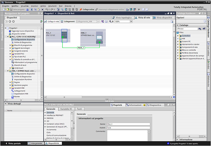This screenshot has width=211, height=146.
Task: Click the Collega online button
Action: (x=87, y=9)
